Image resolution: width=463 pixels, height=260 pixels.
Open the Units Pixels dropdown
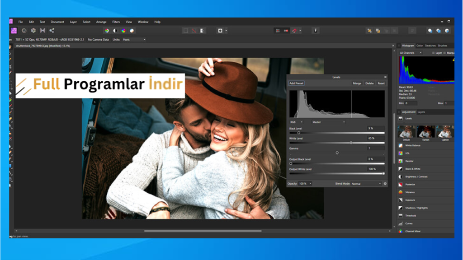pyautogui.click(x=134, y=40)
